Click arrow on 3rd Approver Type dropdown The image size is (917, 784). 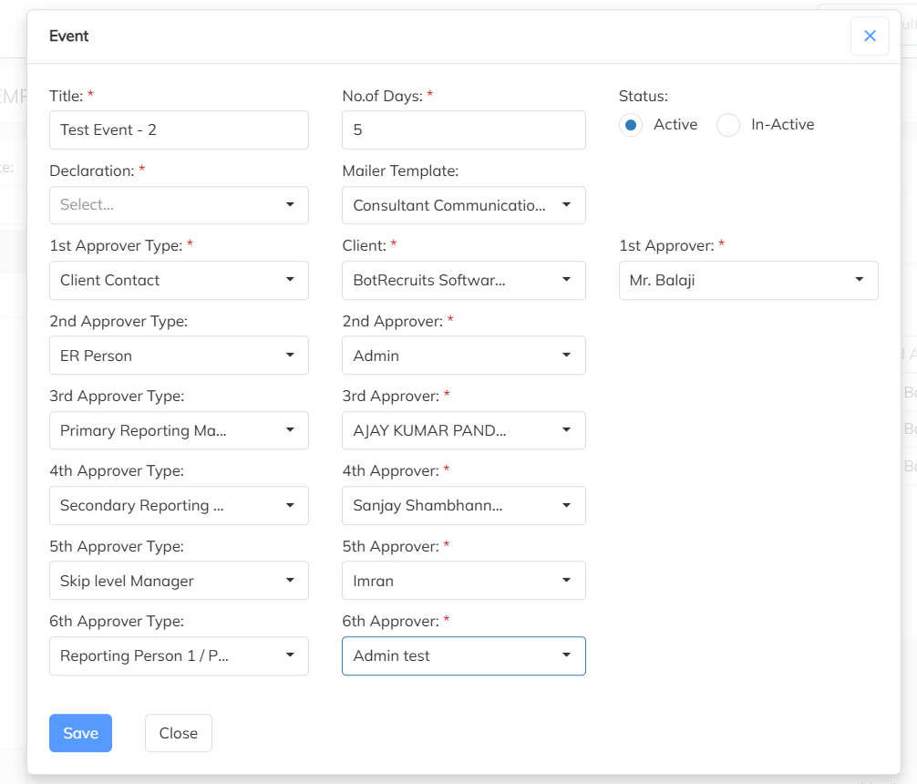click(290, 430)
